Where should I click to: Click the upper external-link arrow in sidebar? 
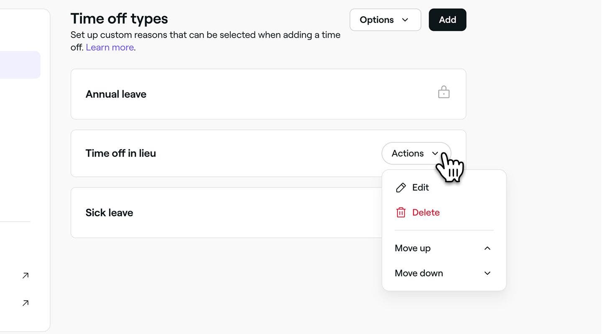pyautogui.click(x=26, y=276)
